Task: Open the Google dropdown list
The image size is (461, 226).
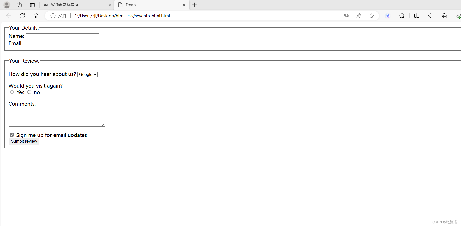Action: (x=87, y=74)
